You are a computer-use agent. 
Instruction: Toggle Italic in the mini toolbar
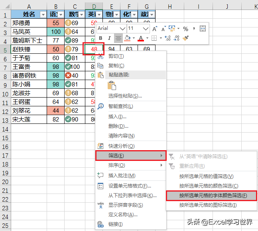(x=109, y=38)
